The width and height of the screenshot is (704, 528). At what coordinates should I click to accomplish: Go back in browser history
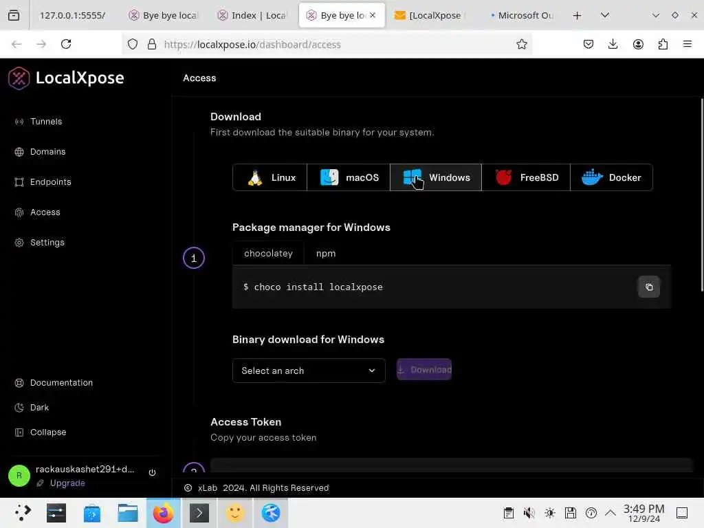(x=16, y=44)
